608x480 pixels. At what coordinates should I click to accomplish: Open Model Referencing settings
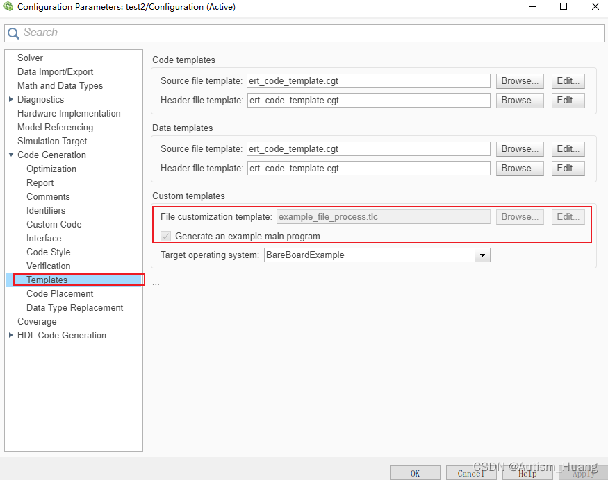[56, 128]
